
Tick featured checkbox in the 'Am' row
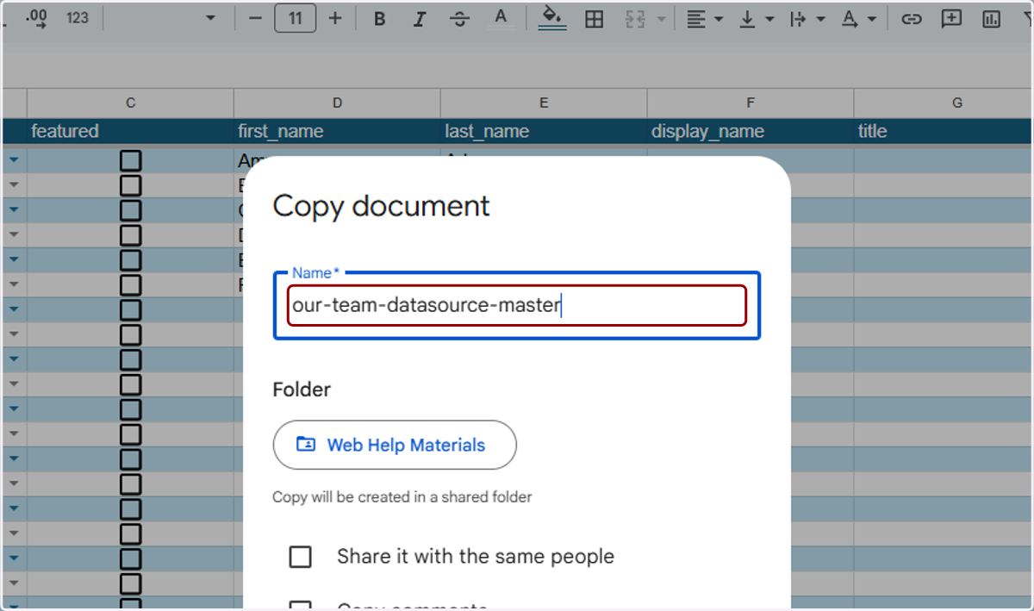click(x=130, y=160)
